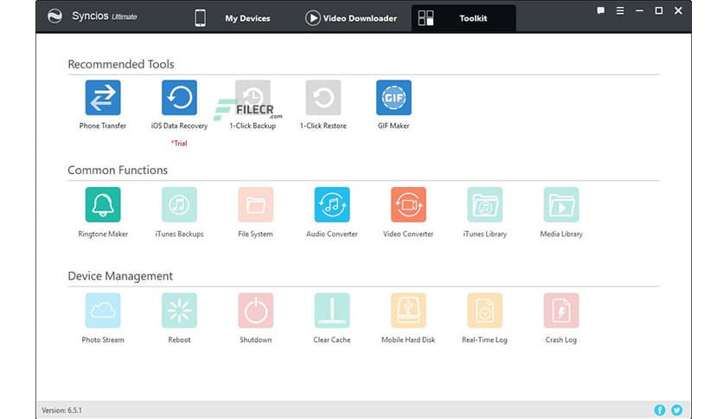Click the Version: 6.5.1 text
This screenshot has width=723, height=419.
[x=61, y=410]
